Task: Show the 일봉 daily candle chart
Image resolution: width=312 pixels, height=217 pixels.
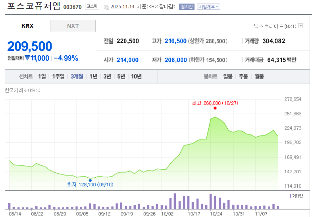Action: tap(228, 76)
